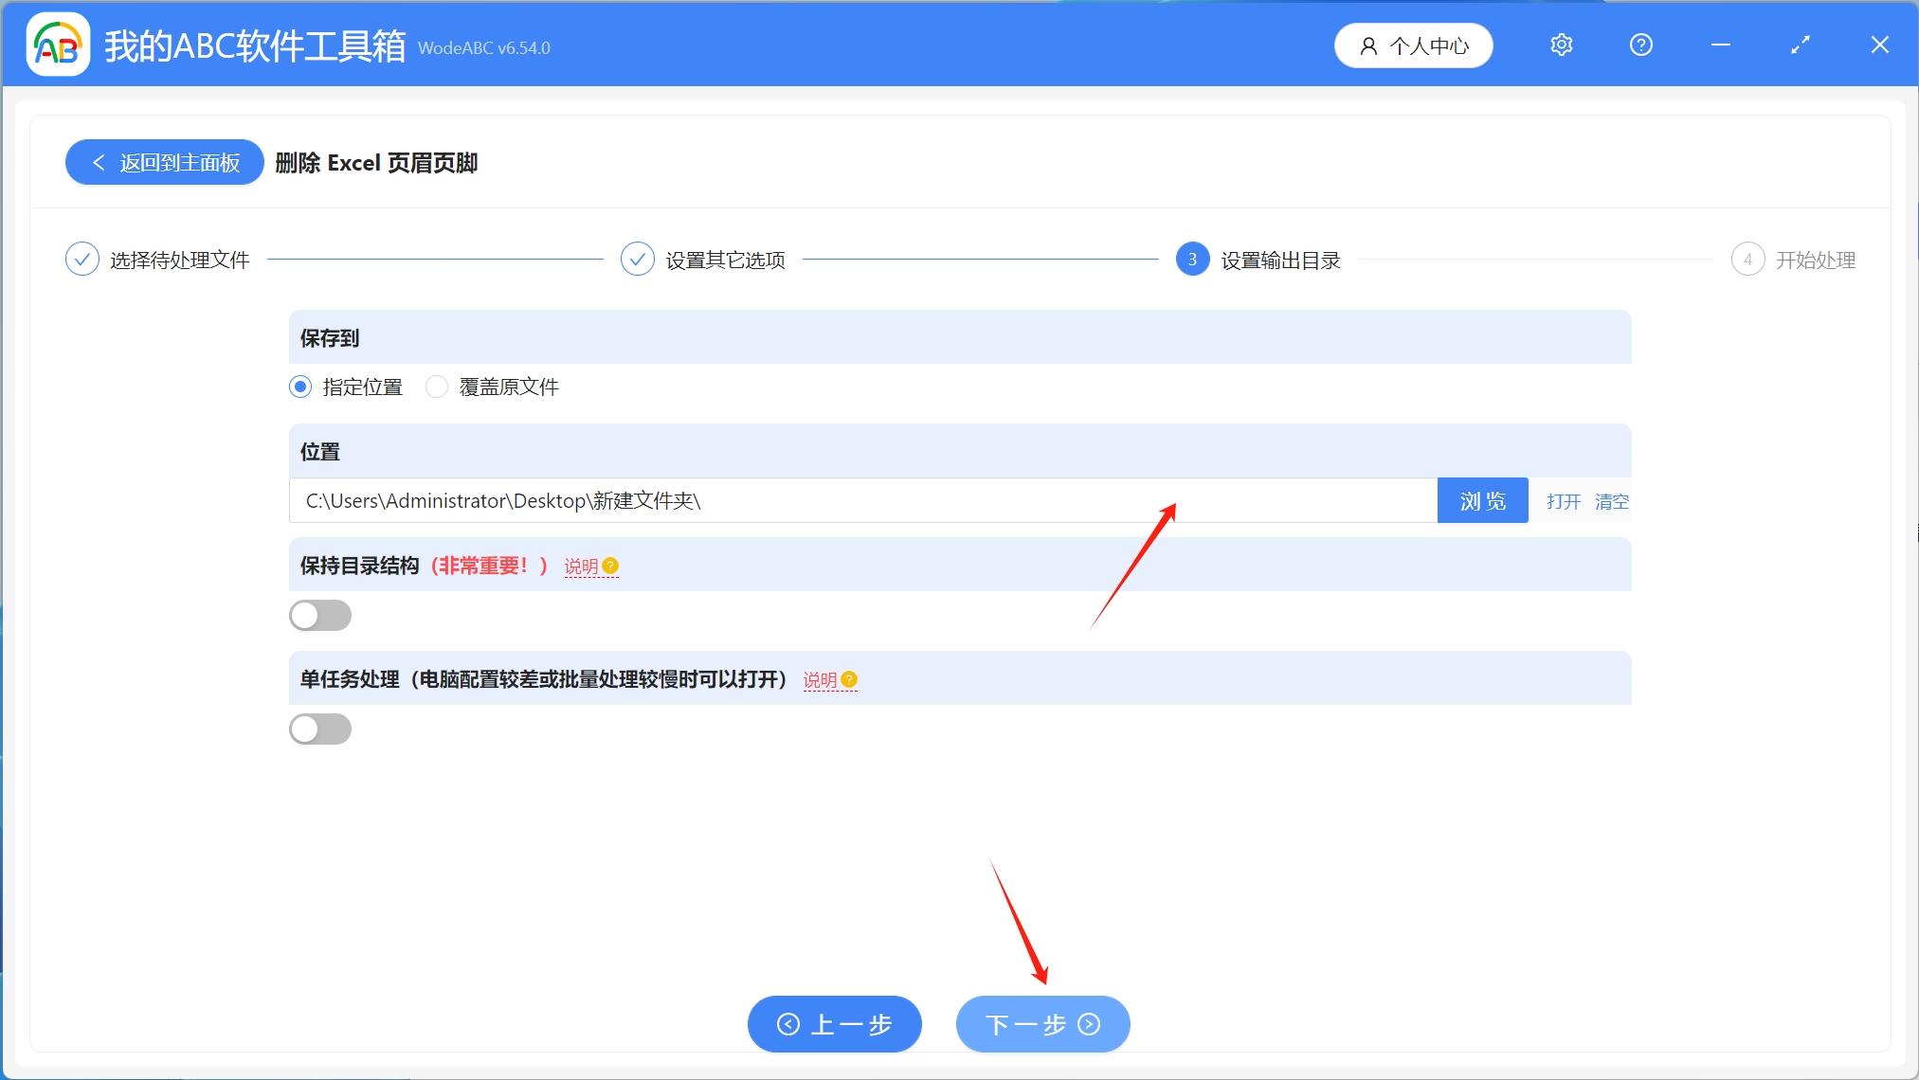Viewport: 1919px width, 1080px height.
Task: Proceed by clicking 下一步
Action: (1041, 1024)
